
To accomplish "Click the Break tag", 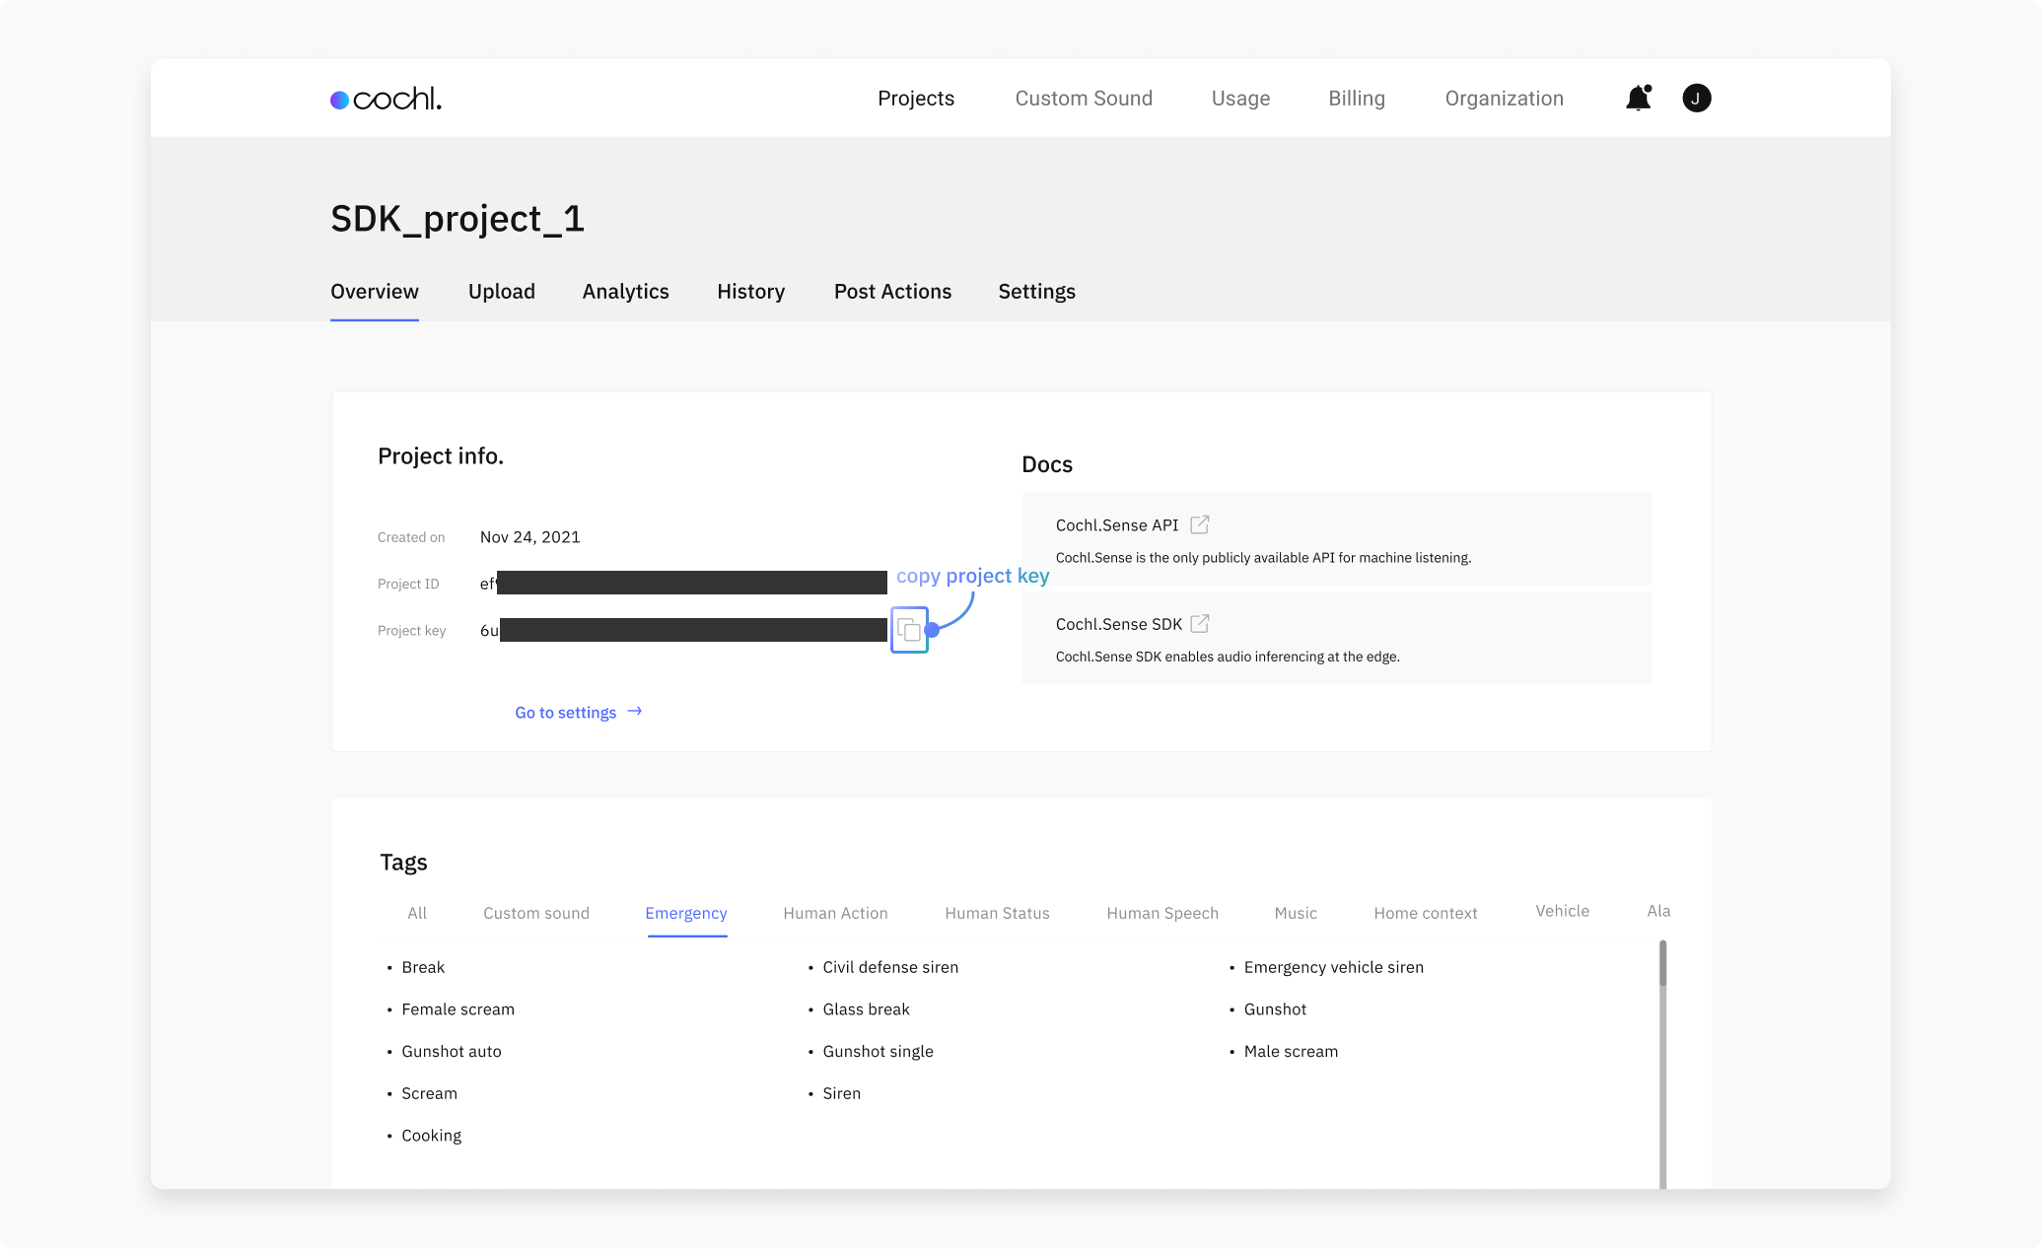I will pos(423,967).
